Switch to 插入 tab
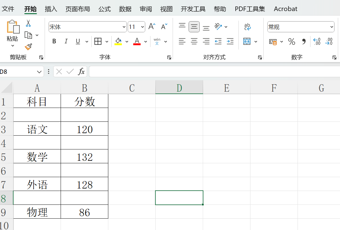 coord(51,9)
